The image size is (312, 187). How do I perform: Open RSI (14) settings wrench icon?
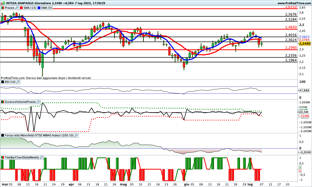[x=18, y=82]
